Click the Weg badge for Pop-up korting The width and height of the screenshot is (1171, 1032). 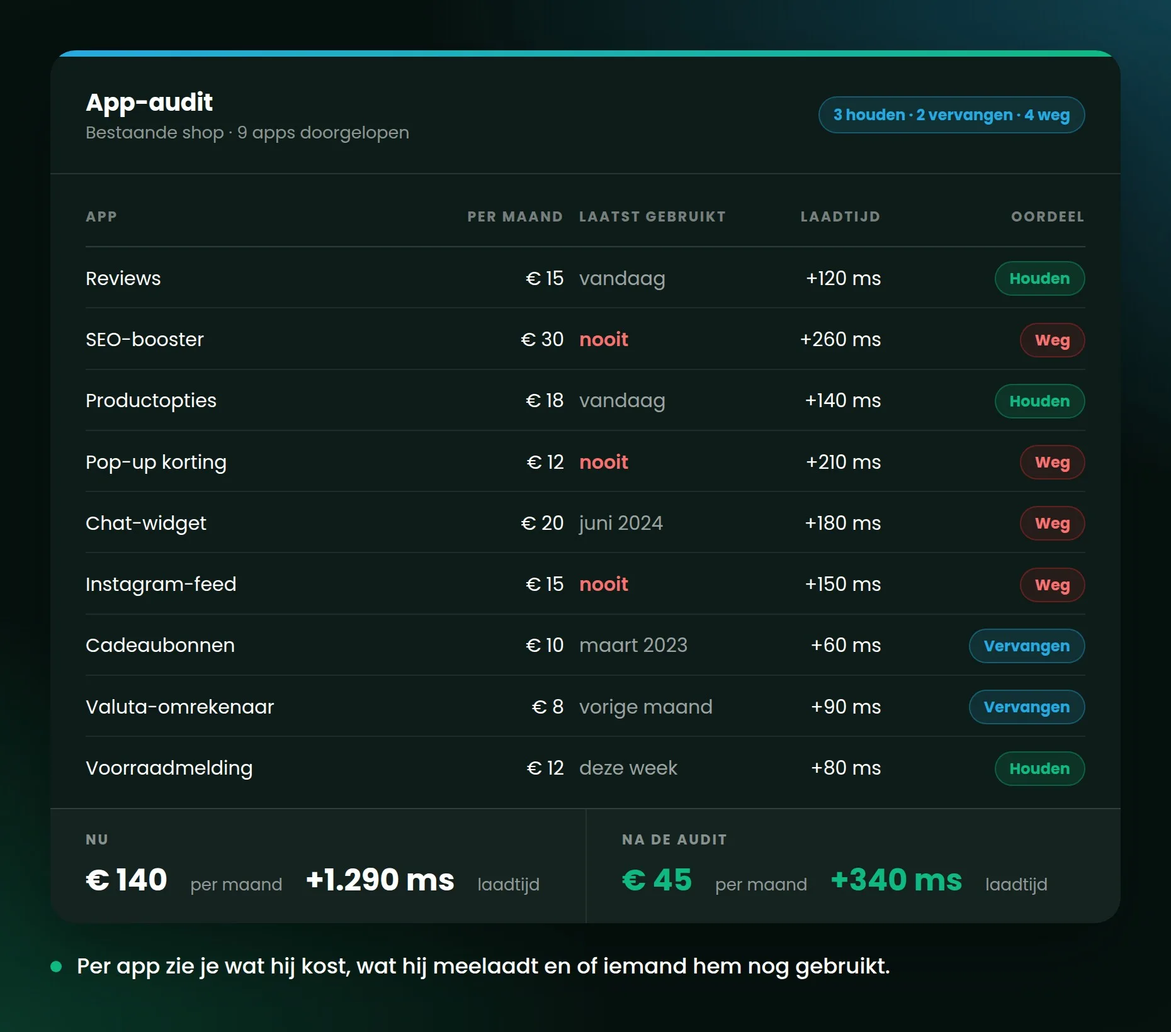pyautogui.click(x=1052, y=462)
